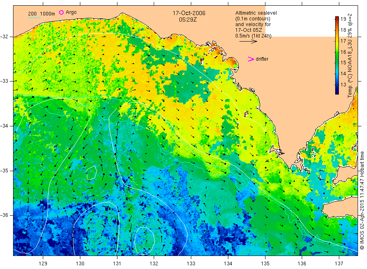Screen dimensions: 367x269
Task: Click the IMOS copyright timestamp text
Action: (x=362, y=200)
